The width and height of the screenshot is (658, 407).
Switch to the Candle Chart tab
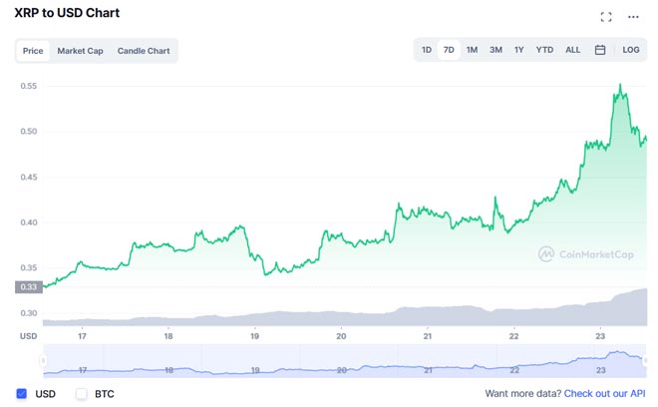(x=144, y=51)
